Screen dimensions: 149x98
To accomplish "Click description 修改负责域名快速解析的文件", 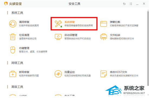I will pos(124,76).
